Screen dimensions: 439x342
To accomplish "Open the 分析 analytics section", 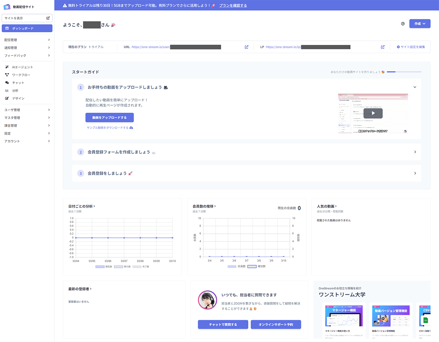I will pos(14,90).
